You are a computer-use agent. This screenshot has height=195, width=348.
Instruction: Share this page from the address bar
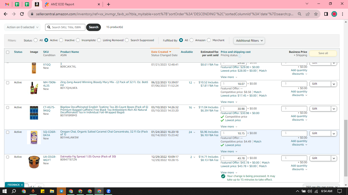point(308,14)
